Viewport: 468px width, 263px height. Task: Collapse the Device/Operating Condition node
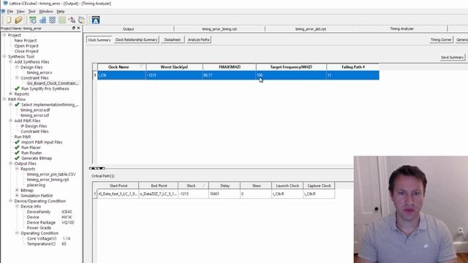(11, 201)
